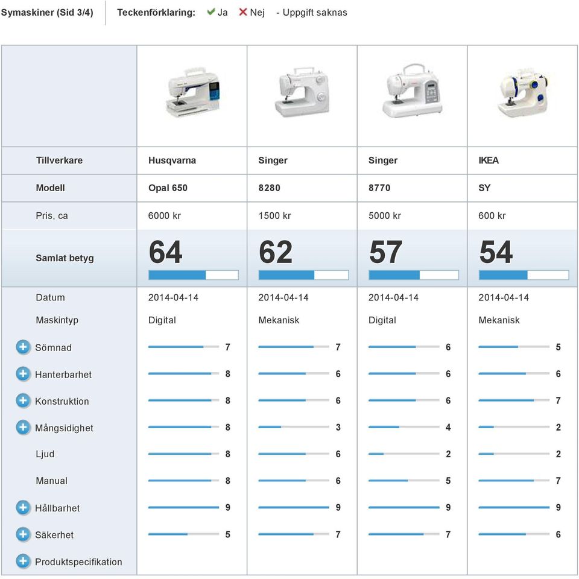This screenshot has height=579, width=579.
Task: Click the Singer 8770 Mångsidighet rating bar
Action: 403,427
